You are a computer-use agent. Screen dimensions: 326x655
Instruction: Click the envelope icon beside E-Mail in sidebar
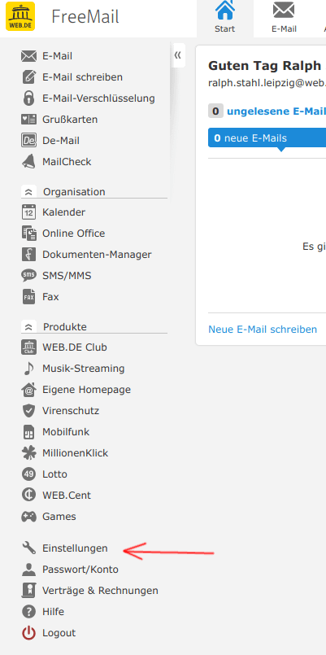[28, 56]
